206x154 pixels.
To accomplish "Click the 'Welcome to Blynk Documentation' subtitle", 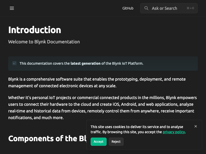I will coord(44,42).
